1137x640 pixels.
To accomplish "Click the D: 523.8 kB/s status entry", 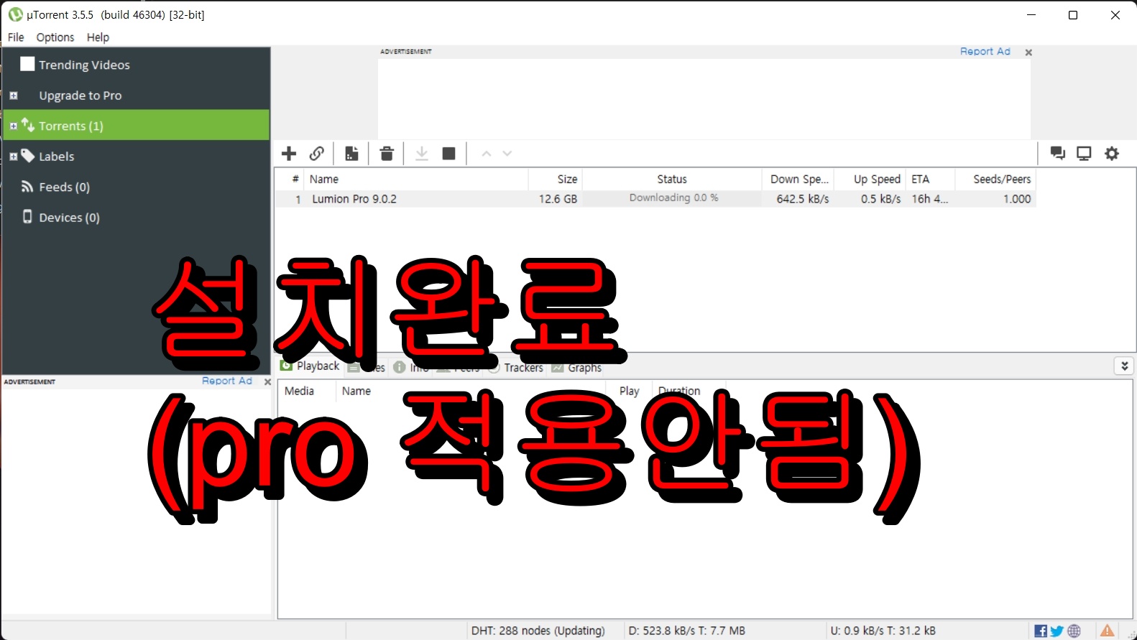I will coord(686,631).
